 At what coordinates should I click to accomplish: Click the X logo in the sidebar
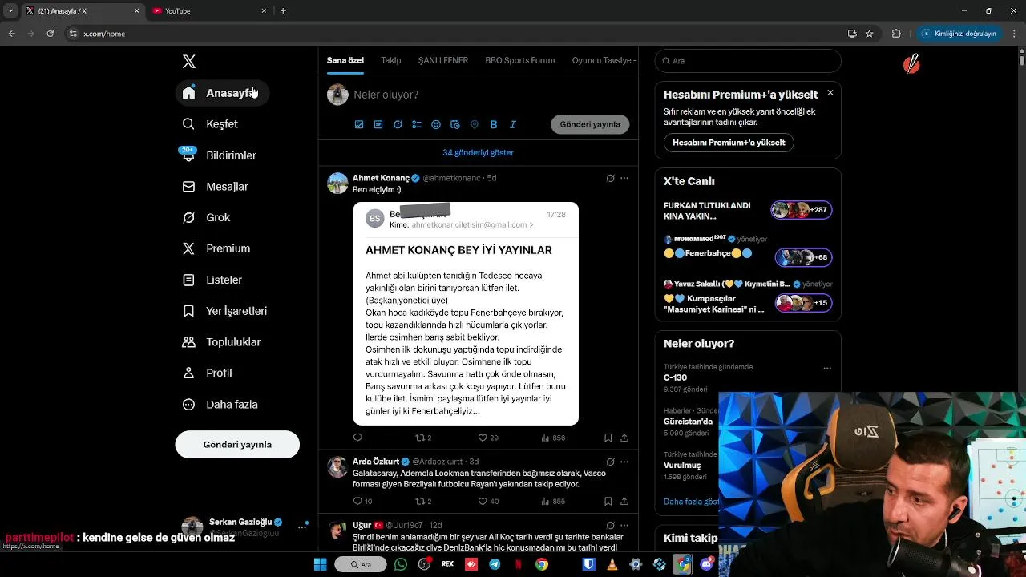coord(188,62)
